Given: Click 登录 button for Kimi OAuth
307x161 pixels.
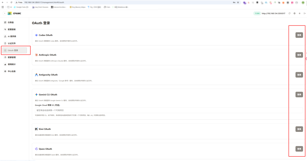Looking at the screenshot, I should [299, 129].
